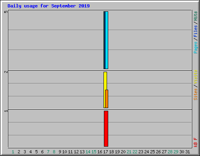Click day "23" on the x-axis

point(141,152)
